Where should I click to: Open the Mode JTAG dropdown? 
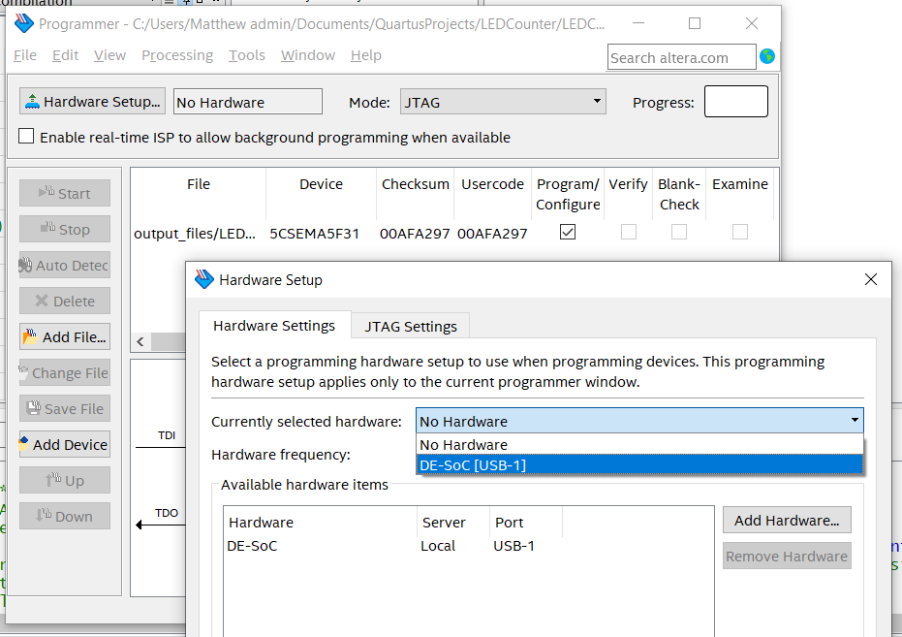(x=503, y=102)
